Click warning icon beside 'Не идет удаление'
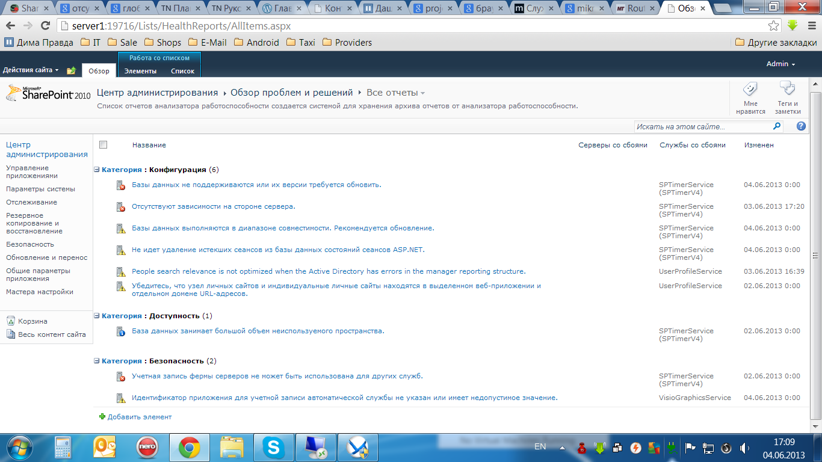 (120, 250)
